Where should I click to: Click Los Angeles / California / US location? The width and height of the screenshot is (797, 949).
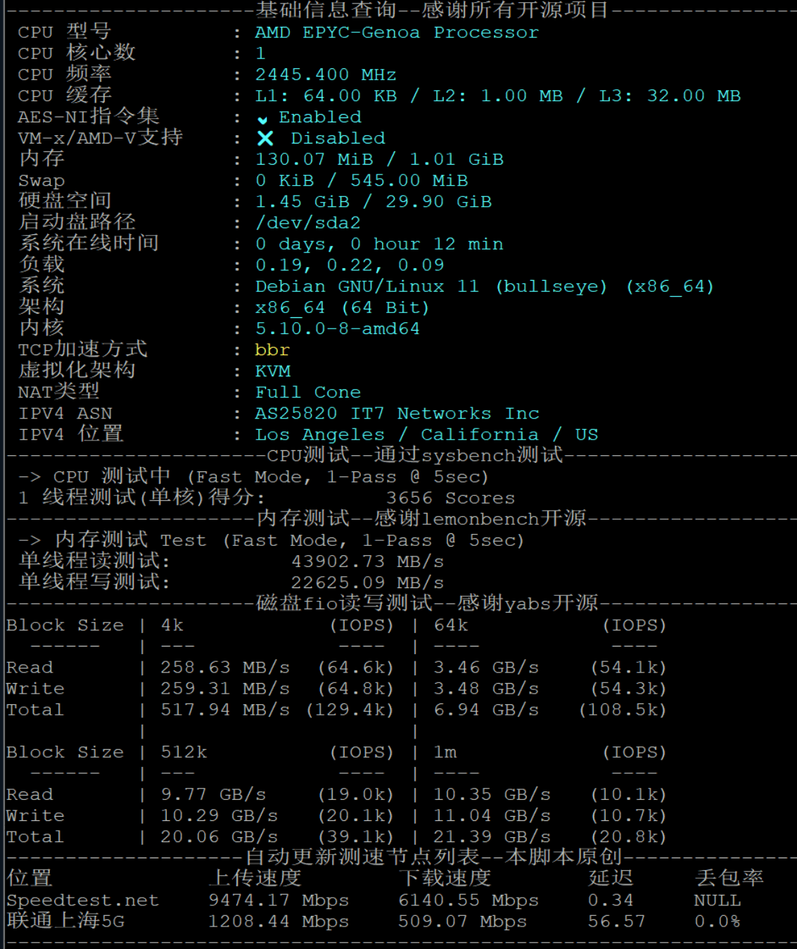tap(426, 435)
